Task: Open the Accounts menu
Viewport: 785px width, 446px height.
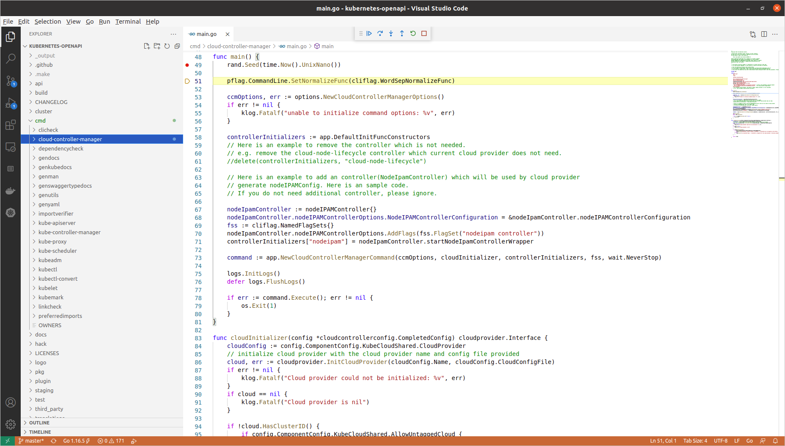Action: click(11, 402)
